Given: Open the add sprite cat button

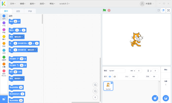Looking at the screenshot, I should coord(155,98).
